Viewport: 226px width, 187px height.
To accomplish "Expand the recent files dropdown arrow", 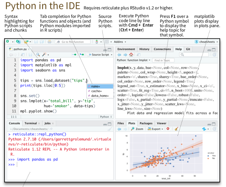I will click(30, 42).
